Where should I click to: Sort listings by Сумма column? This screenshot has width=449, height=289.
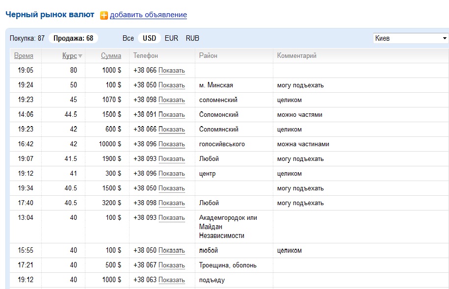click(111, 55)
